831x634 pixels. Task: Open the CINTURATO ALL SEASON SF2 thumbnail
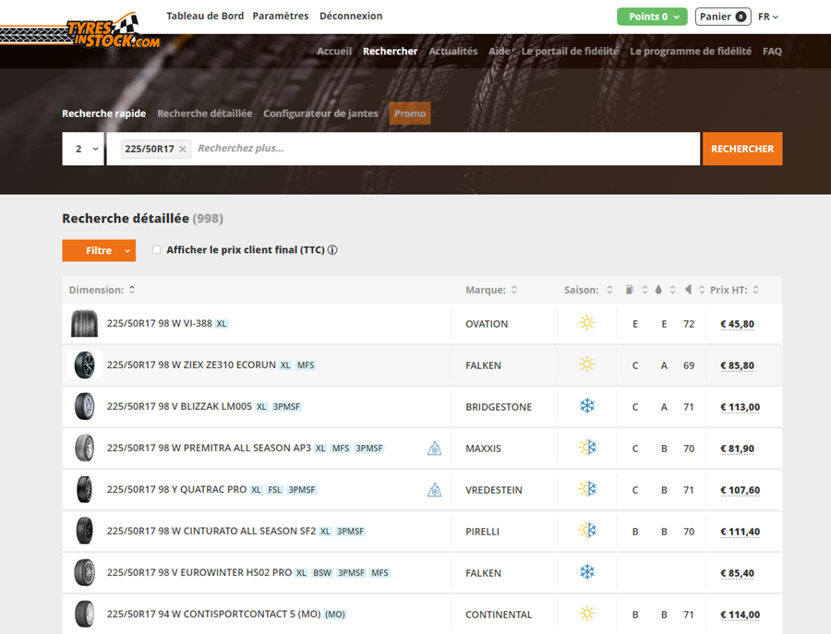84,531
